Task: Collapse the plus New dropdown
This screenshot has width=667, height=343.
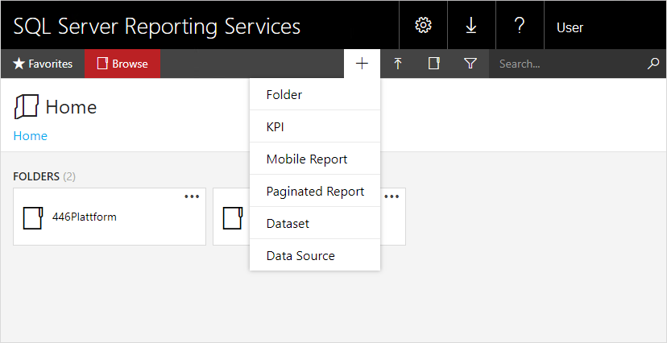Action: (x=362, y=64)
